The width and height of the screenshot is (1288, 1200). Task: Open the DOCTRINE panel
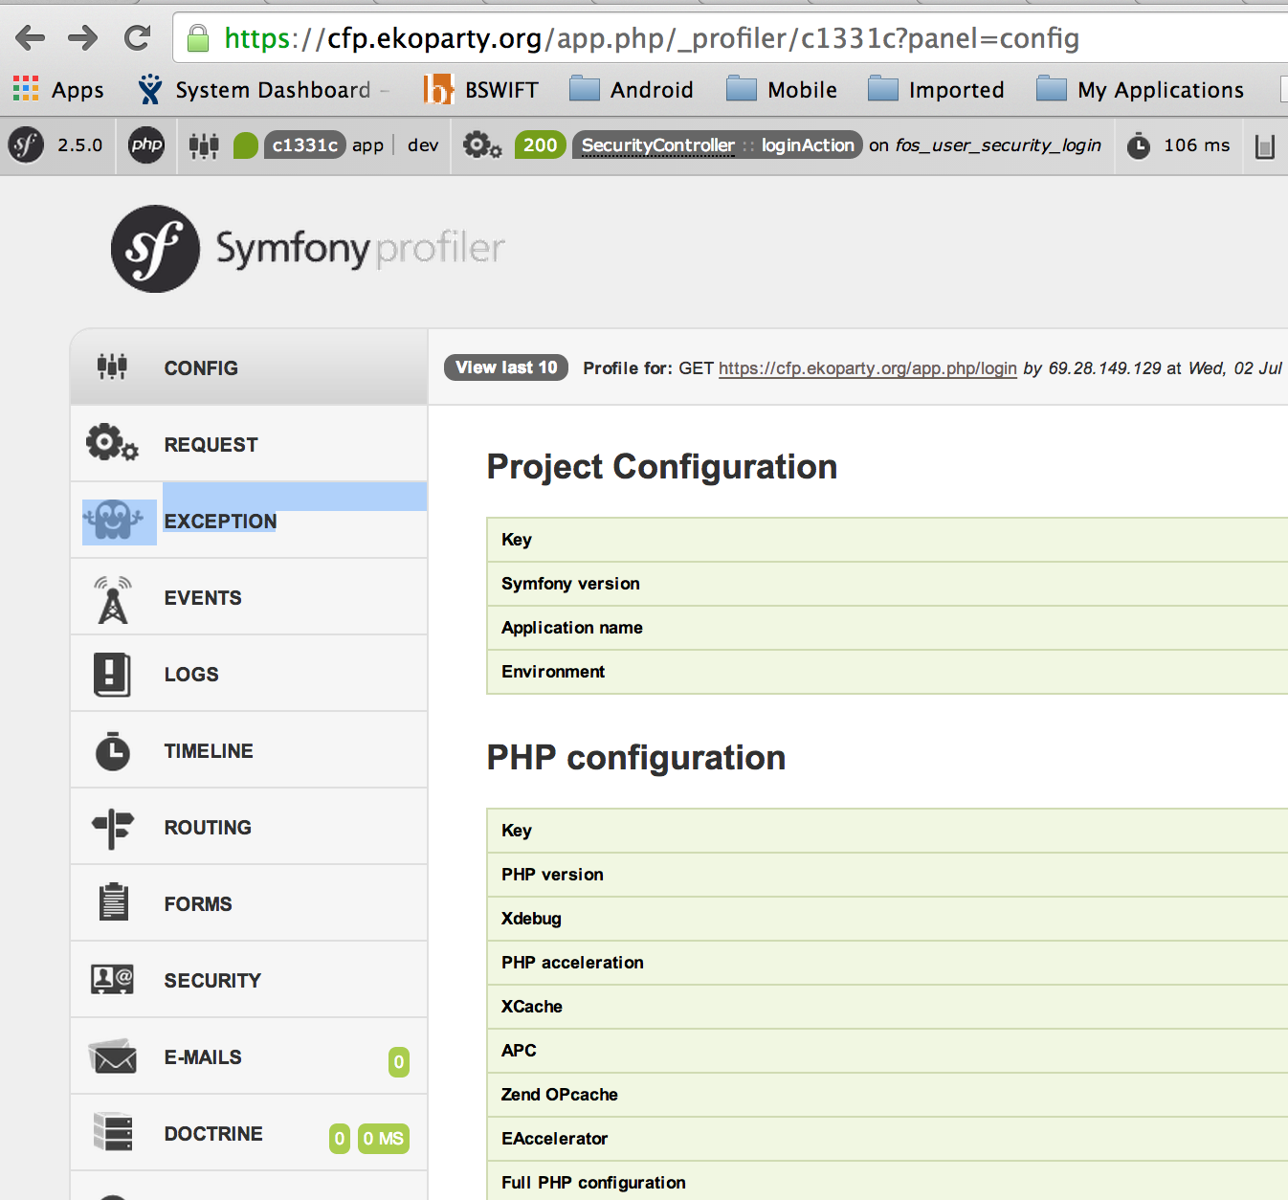(x=249, y=1133)
